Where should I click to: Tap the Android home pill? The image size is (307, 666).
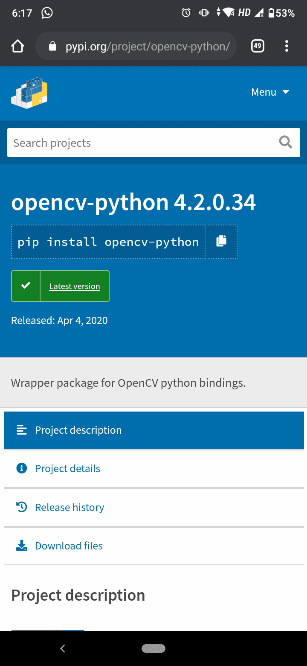coord(153,648)
